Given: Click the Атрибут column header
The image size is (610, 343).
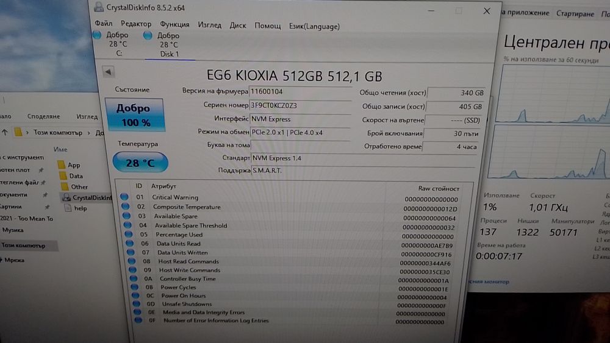Looking at the screenshot, I should [163, 186].
